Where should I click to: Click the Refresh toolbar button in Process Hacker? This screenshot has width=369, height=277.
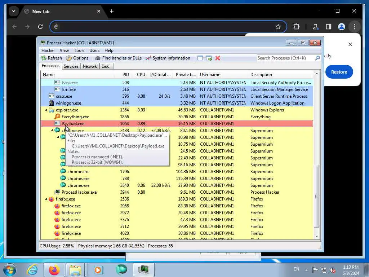click(x=51, y=58)
